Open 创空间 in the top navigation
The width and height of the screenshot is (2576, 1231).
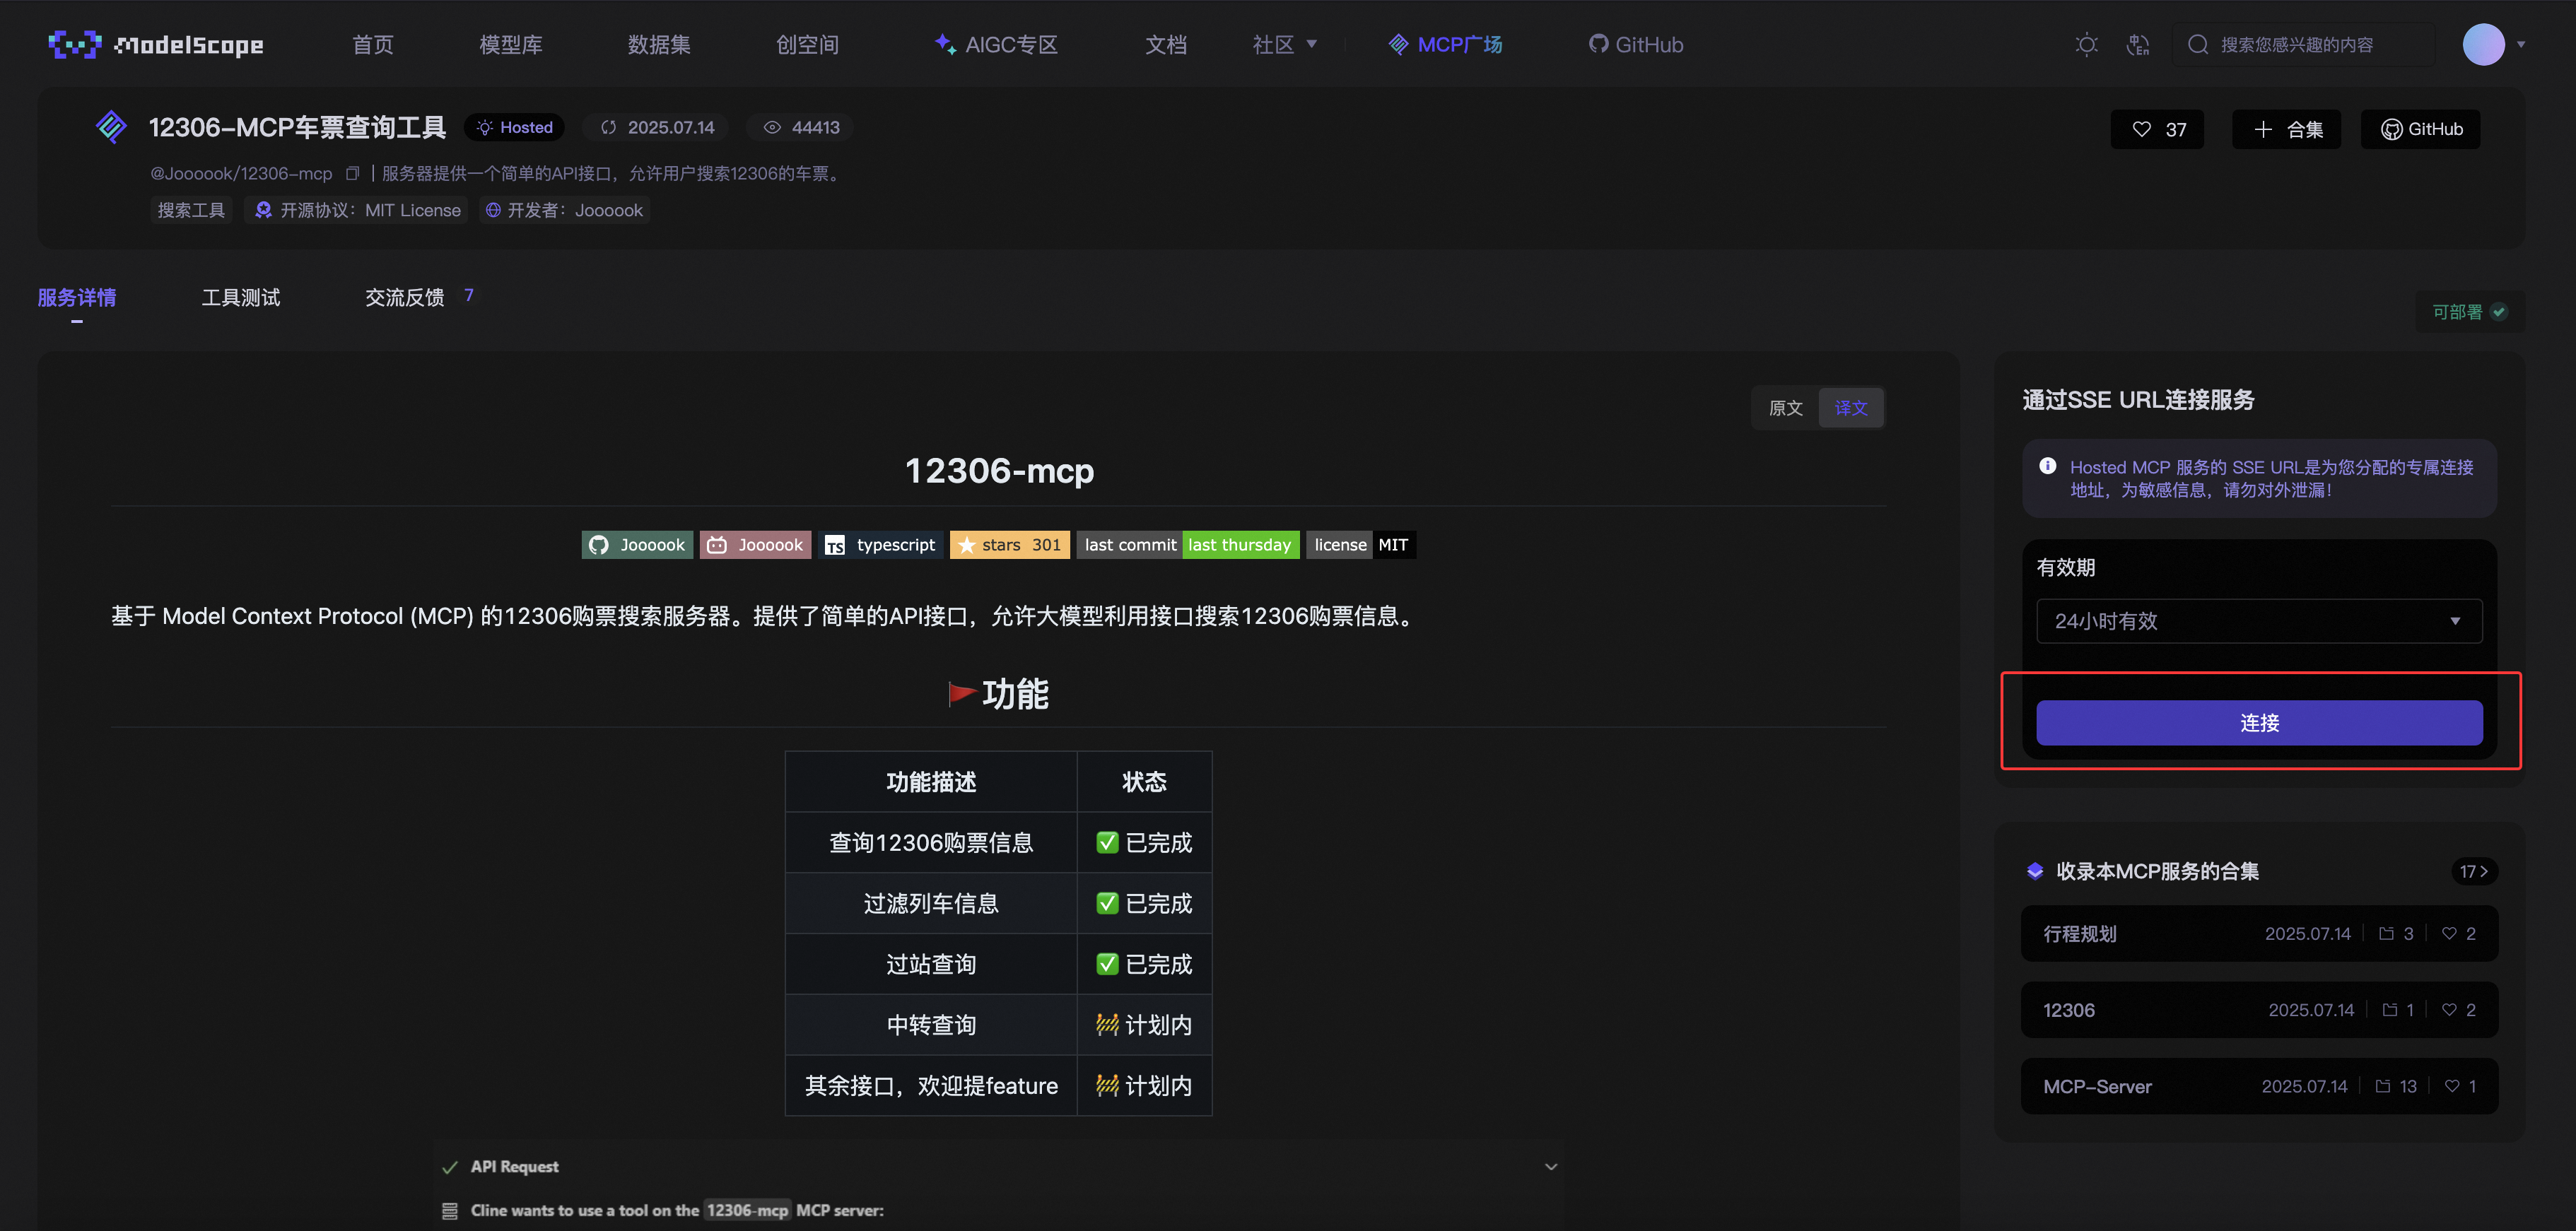(x=808, y=44)
